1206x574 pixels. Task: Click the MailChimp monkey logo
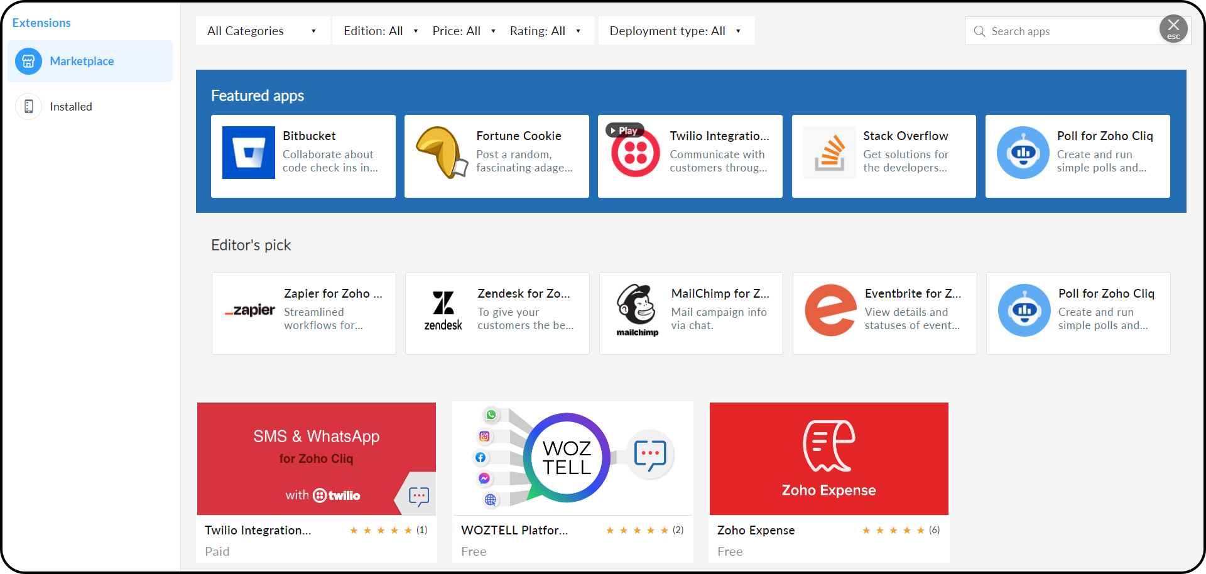(x=637, y=310)
